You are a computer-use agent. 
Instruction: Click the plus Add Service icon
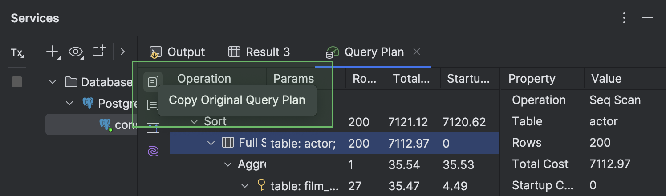coord(53,52)
